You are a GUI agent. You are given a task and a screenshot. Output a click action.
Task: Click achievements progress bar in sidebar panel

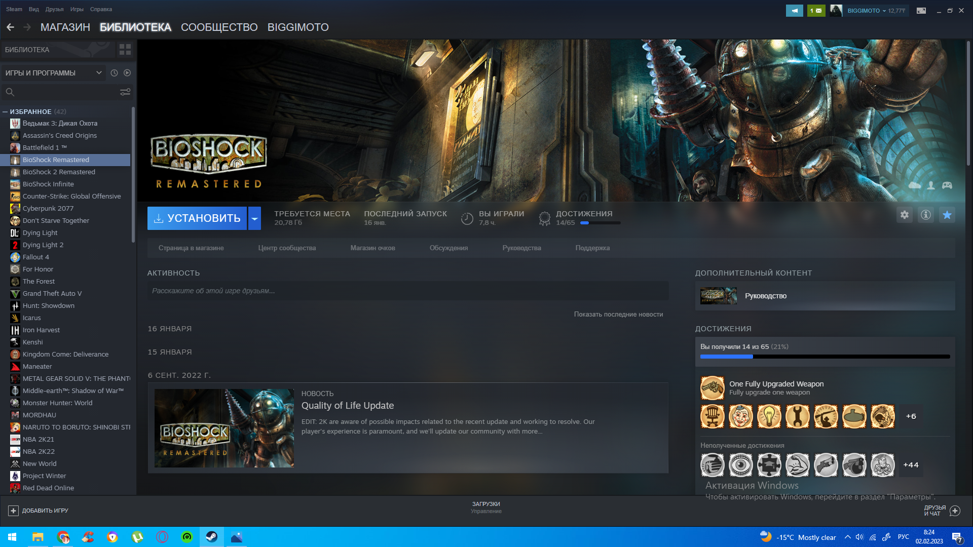pos(825,357)
